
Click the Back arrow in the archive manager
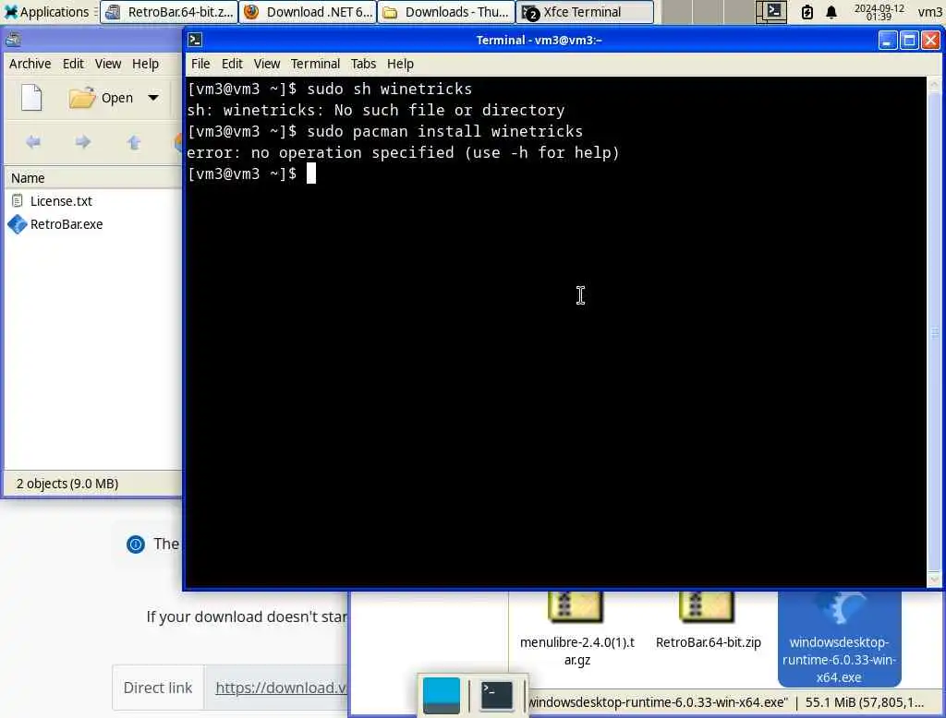[x=33, y=142]
